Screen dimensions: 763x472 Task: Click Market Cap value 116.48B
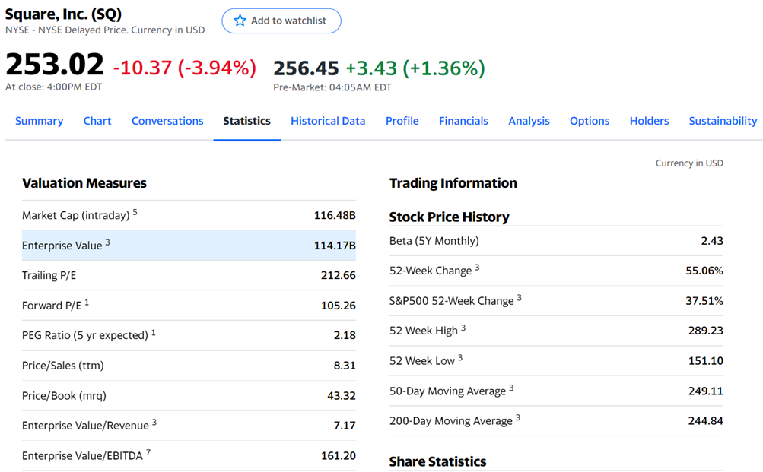335,215
